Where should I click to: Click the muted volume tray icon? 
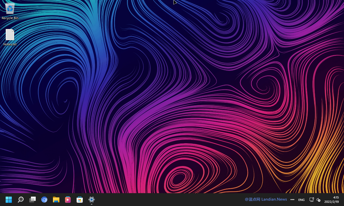point(318,200)
